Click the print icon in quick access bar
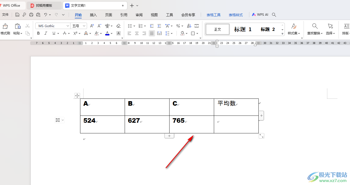 (31, 15)
